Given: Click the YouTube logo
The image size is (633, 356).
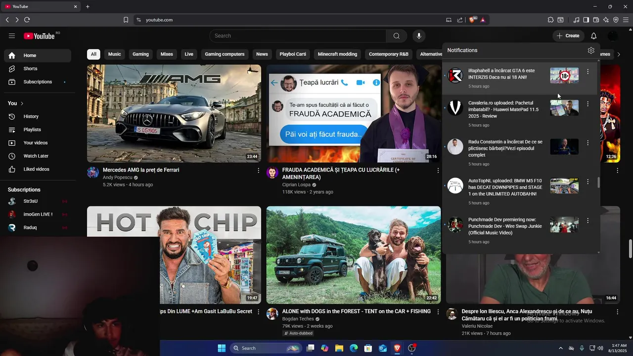Looking at the screenshot, I should (39, 36).
